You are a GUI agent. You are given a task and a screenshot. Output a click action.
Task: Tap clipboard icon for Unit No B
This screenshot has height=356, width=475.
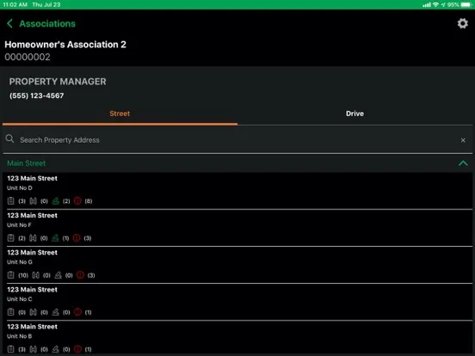[10, 349]
